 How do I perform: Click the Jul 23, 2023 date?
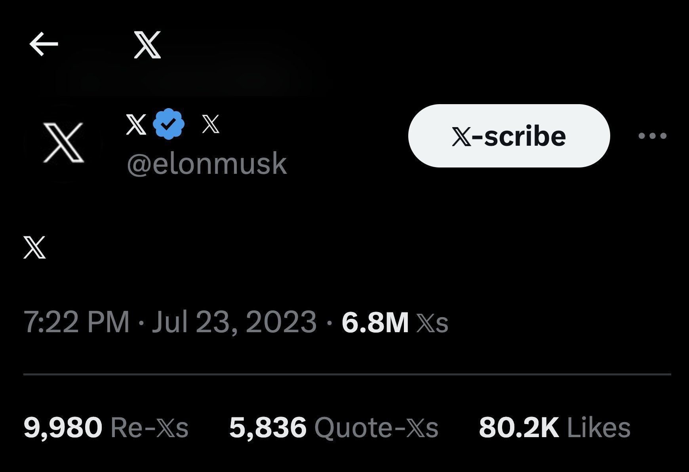click(x=234, y=322)
